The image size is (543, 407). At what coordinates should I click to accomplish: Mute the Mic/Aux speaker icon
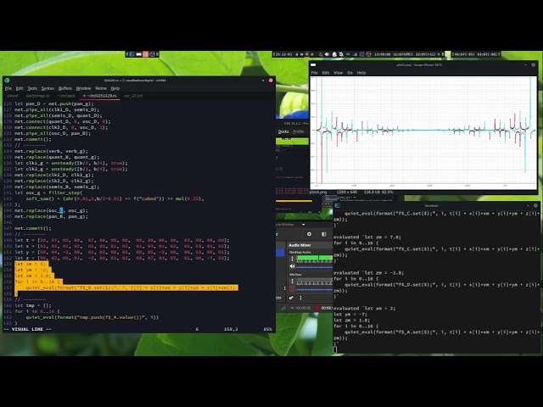292,289
